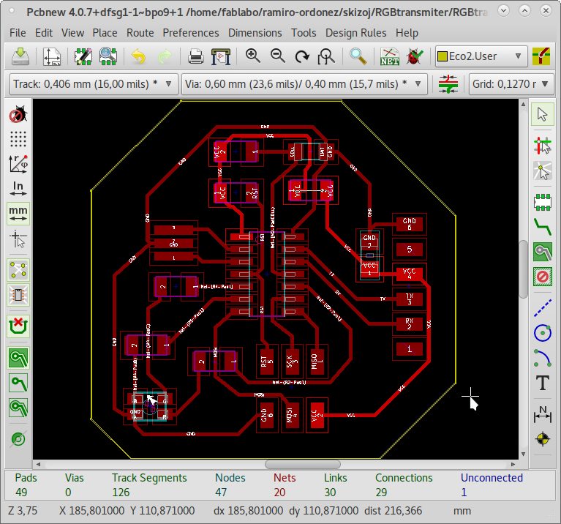Click the Zoom to fit icon
This screenshot has width=561, height=524.
pyautogui.click(x=326, y=56)
